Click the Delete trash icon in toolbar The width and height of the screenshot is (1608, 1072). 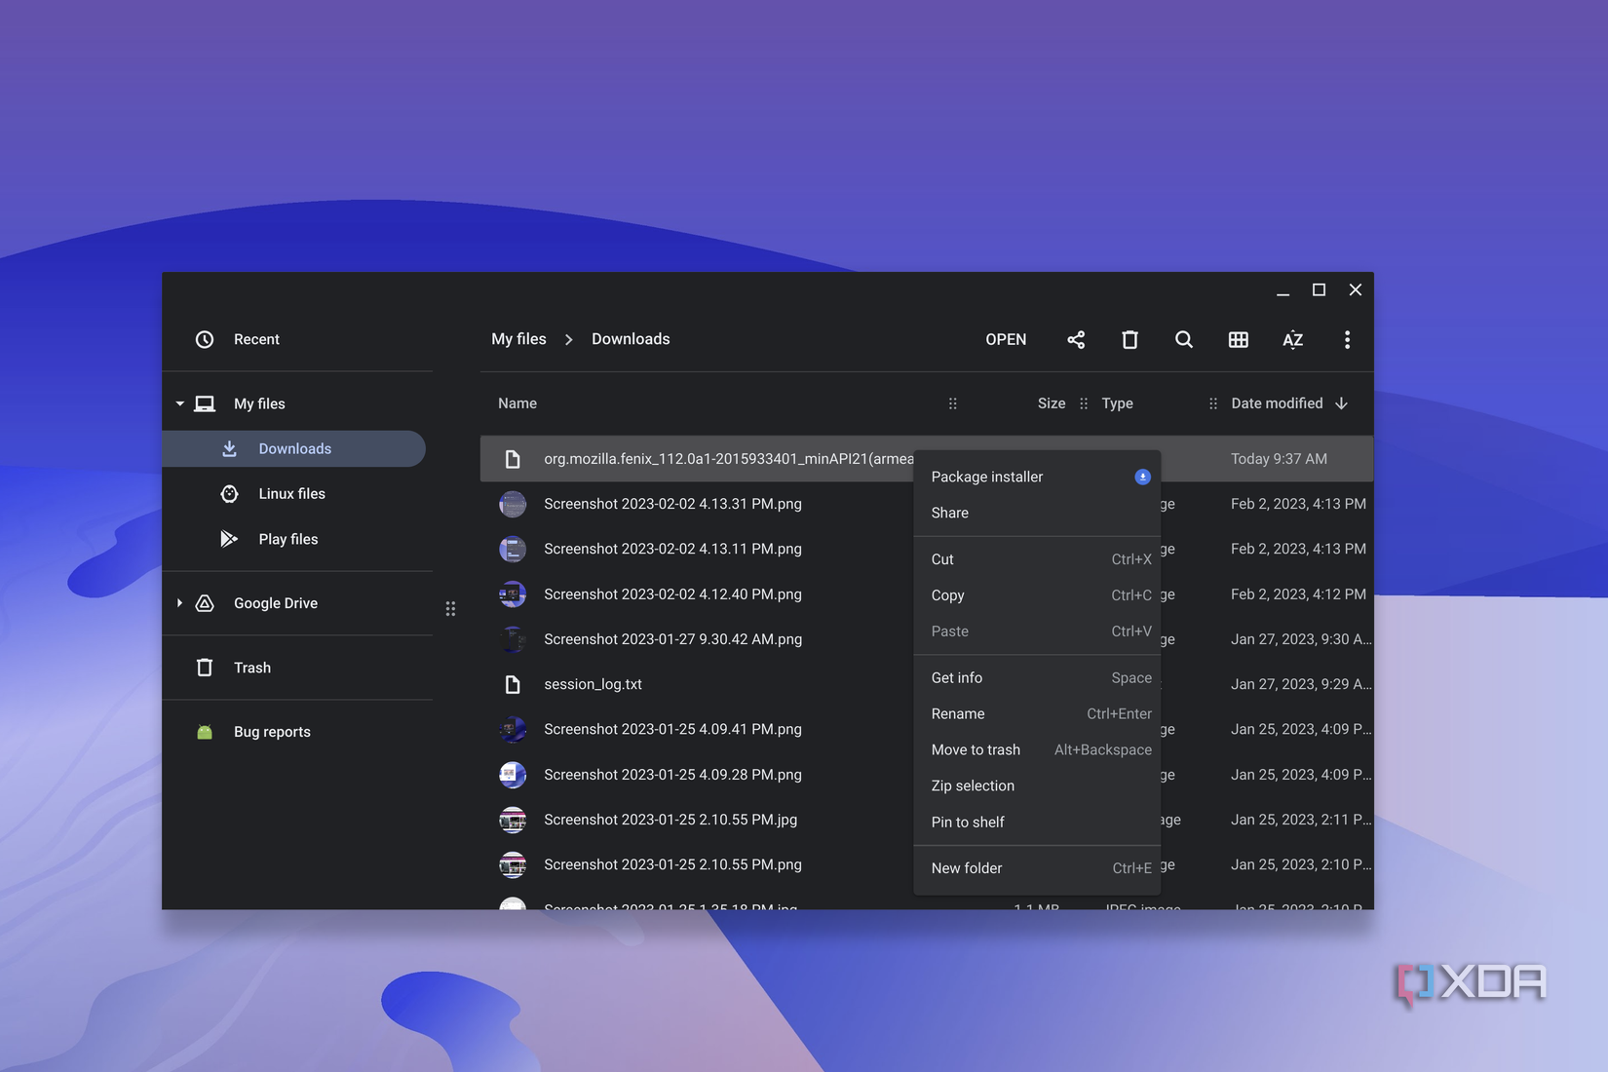click(x=1129, y=339)
